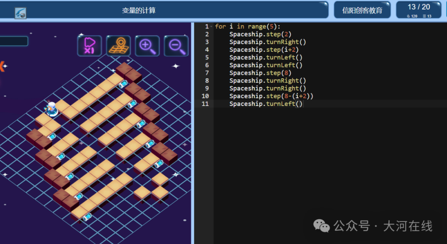Click the run at x1 speed play icon
This screenshot has height=244, width=447.
click(89, 46)
